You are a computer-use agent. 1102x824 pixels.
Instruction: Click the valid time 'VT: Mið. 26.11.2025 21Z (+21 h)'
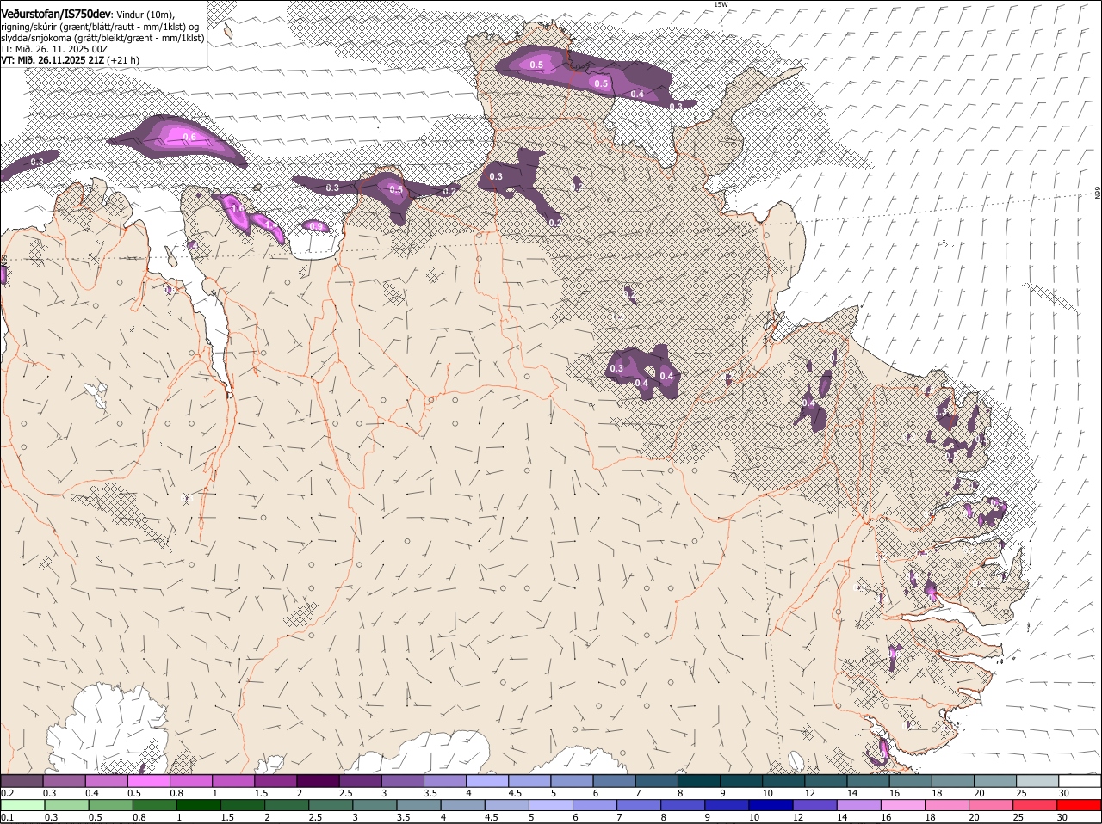pyautogui.click(x=70, y=60)
